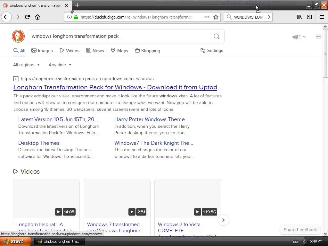Click the forward navigation arrow
This screenshot has width=328, height=246.
pos(17,17)
